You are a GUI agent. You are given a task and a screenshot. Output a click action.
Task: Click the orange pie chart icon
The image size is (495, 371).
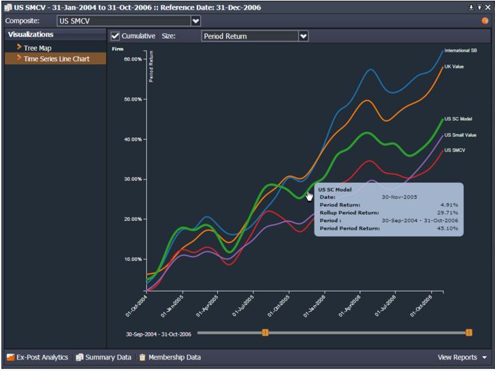pos(485,21)
